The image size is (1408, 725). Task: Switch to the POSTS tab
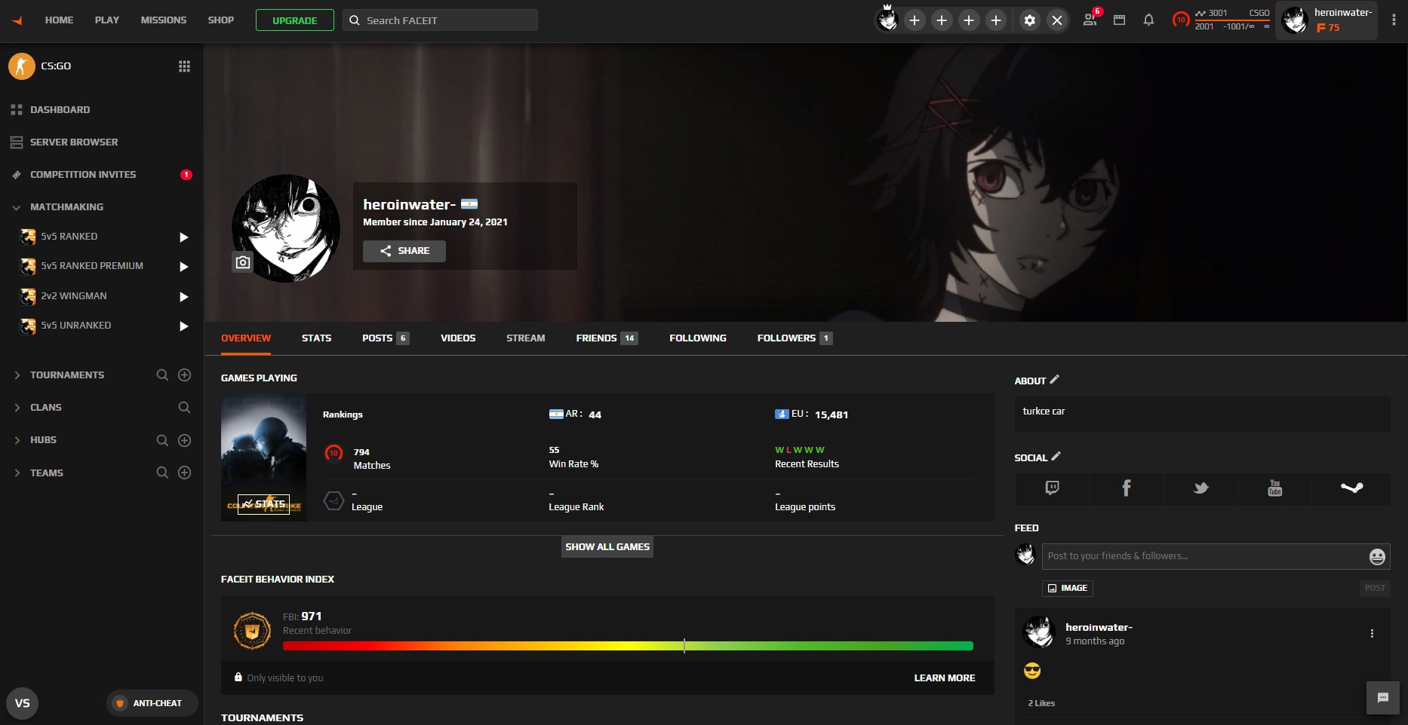coord(385,338)
